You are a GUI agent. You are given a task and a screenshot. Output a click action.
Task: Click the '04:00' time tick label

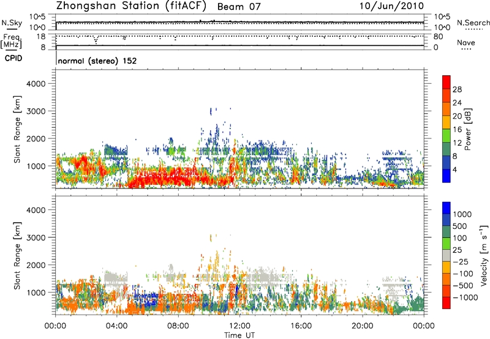pyautogui.click(x=117, y=326)
